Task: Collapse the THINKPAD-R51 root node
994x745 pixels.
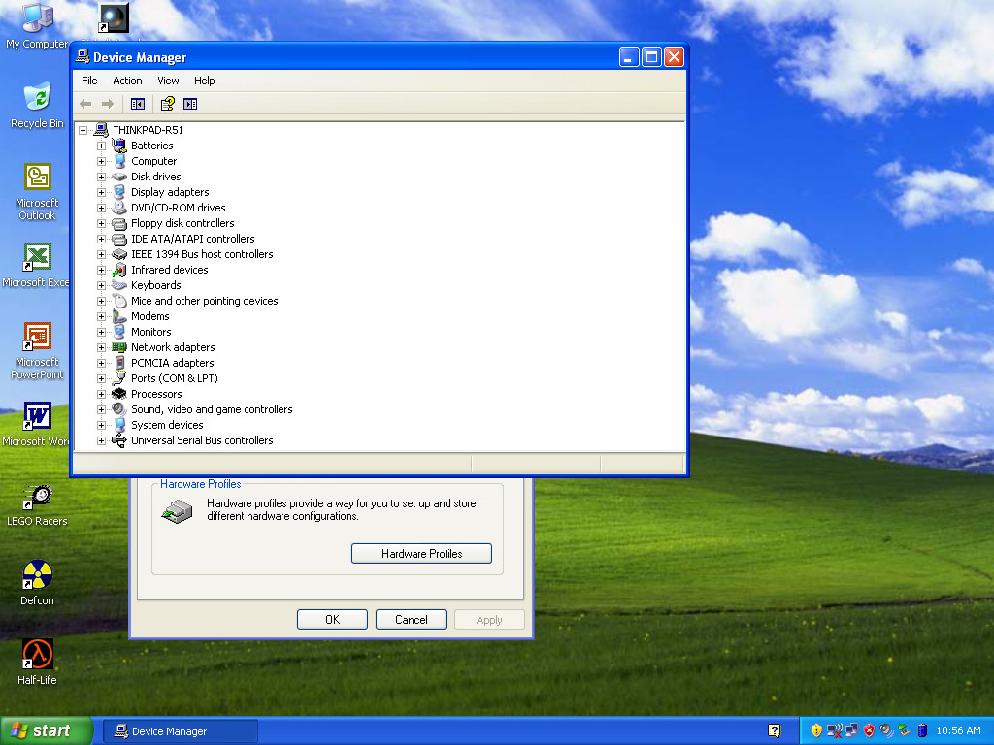Action: pos(83,131)
